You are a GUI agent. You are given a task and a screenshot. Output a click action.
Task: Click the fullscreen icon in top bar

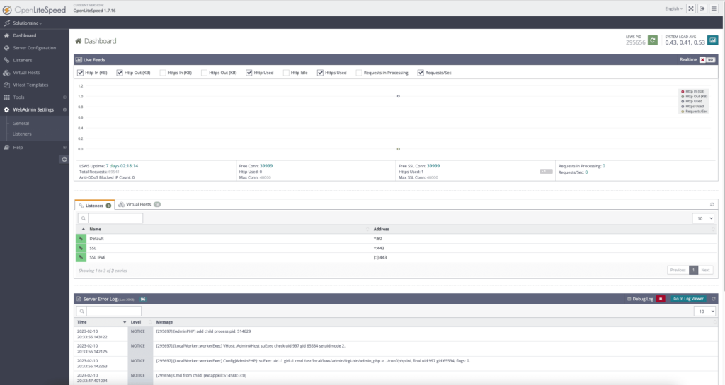[x=691, y=8]
